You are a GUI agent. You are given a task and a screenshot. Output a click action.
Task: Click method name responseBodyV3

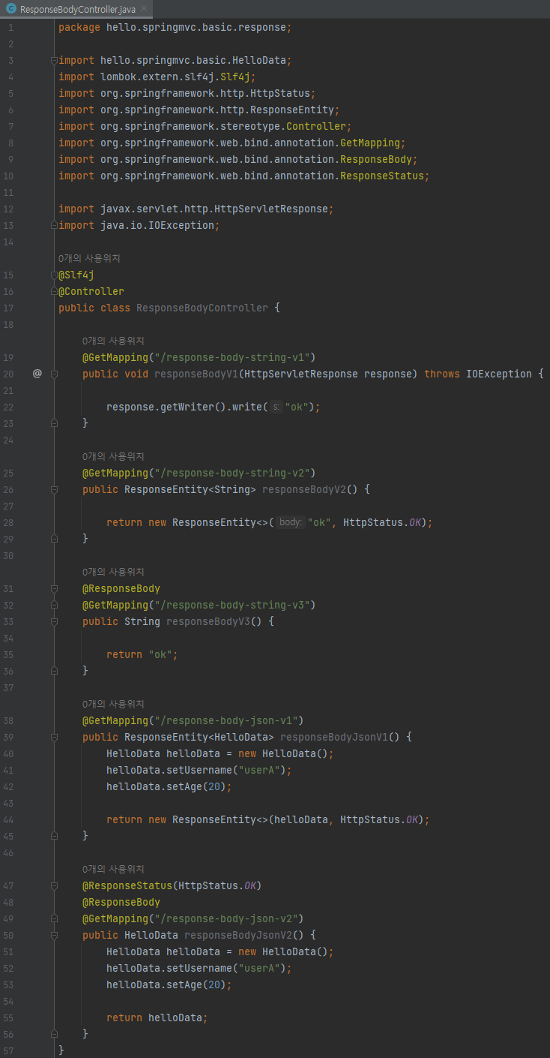(x=208, y=621)
